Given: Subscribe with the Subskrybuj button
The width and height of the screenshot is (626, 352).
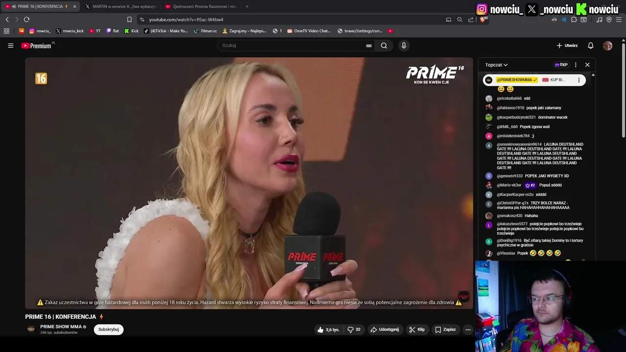Looking at the screenshot, I should click(109, 330).
